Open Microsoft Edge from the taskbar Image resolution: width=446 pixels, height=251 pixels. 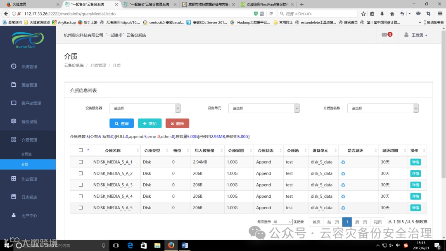pyautogui.click(x=130, y=245)
